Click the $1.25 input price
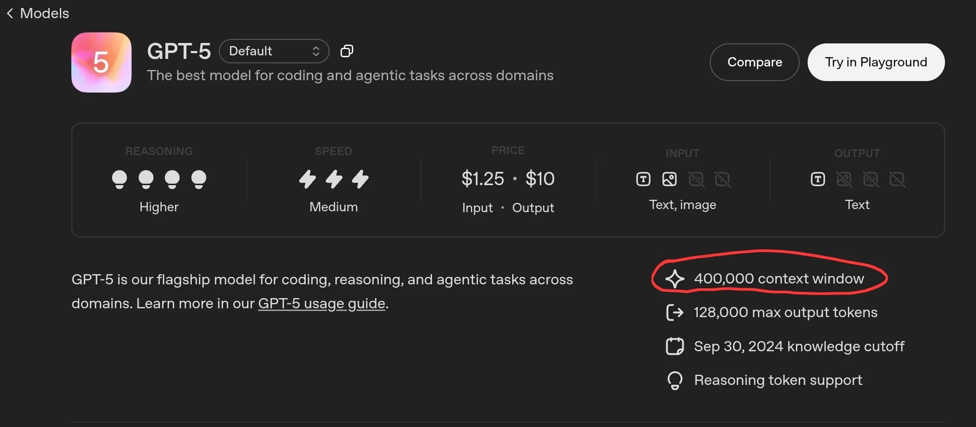Screen dimensions: 976x427 point(482,179)
